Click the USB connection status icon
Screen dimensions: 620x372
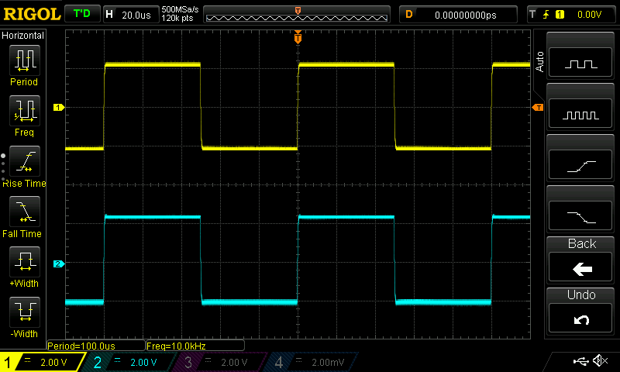click(580, 361)
